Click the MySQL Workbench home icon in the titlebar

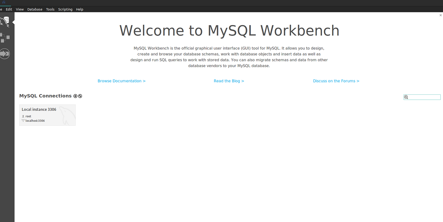click(4, 2)
